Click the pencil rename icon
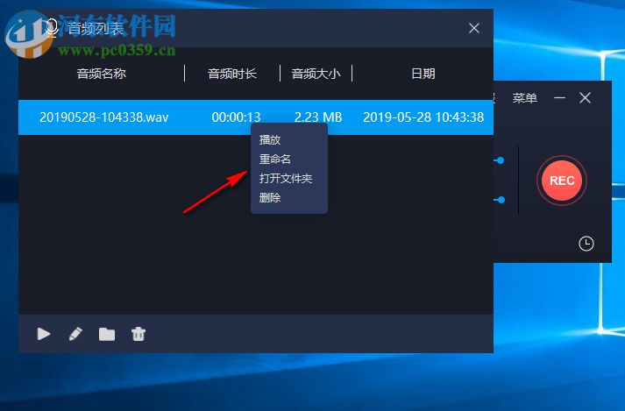 (x=75, y=334)
